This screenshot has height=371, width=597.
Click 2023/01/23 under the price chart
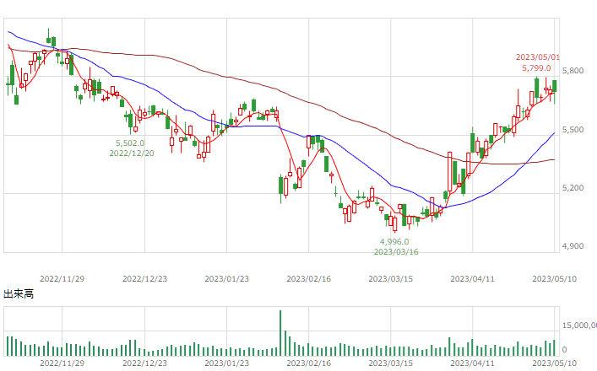227,279
